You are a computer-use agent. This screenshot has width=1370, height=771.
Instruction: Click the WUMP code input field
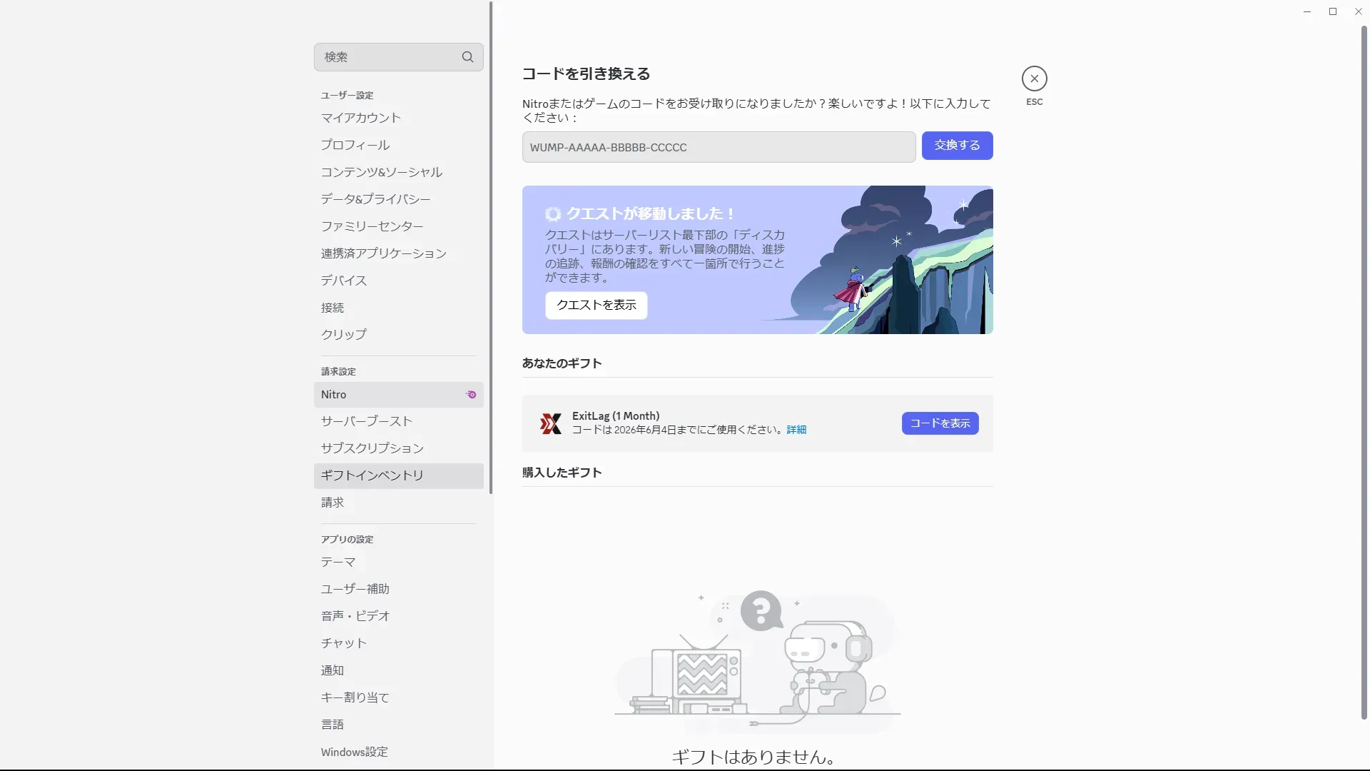719,147
